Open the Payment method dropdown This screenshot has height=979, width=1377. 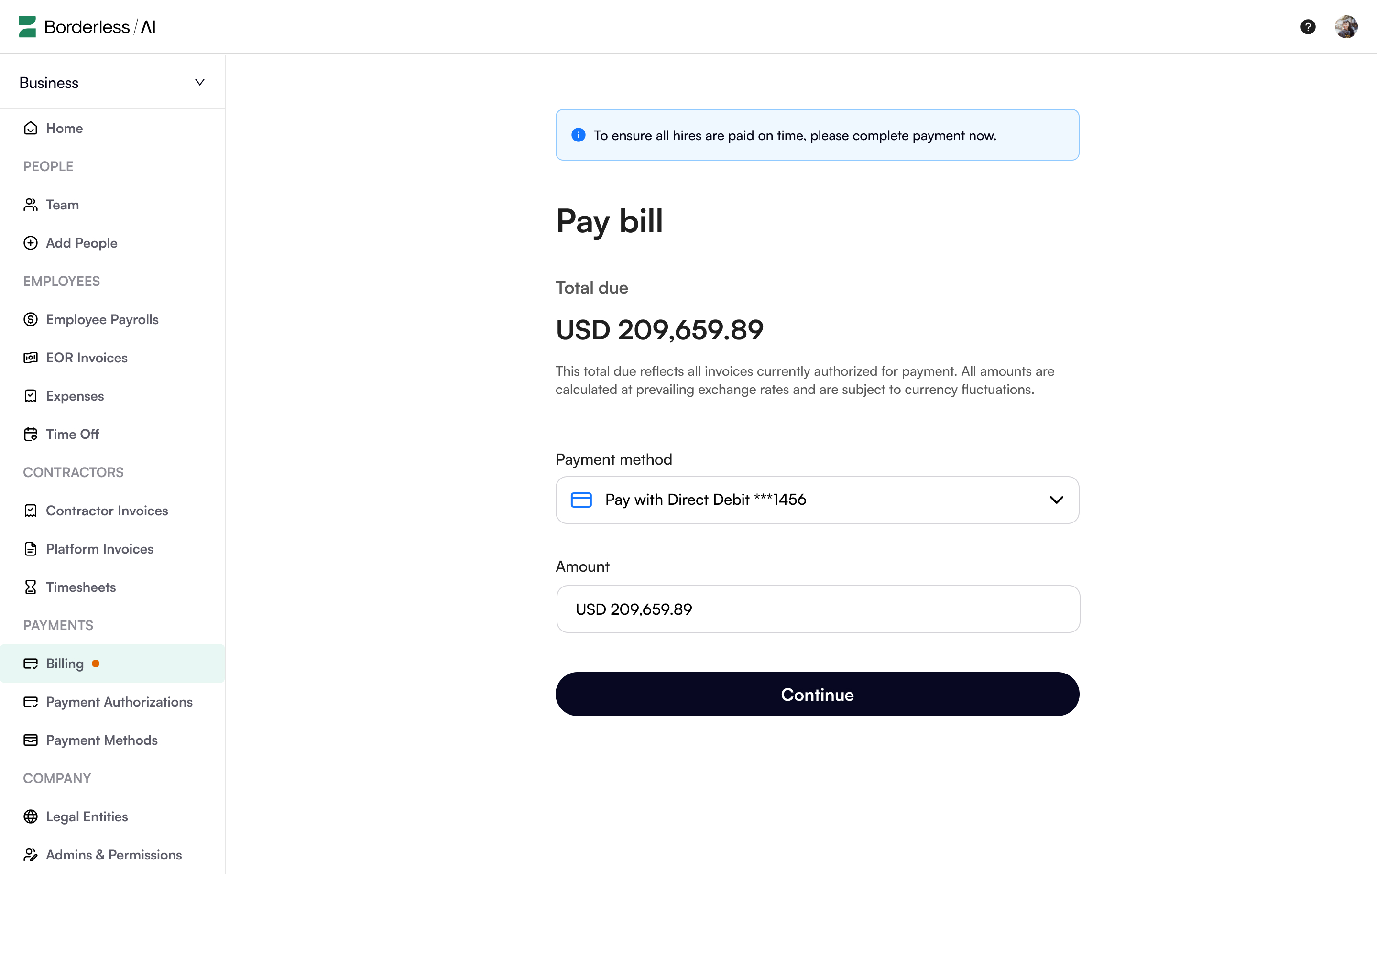[817, 500]
